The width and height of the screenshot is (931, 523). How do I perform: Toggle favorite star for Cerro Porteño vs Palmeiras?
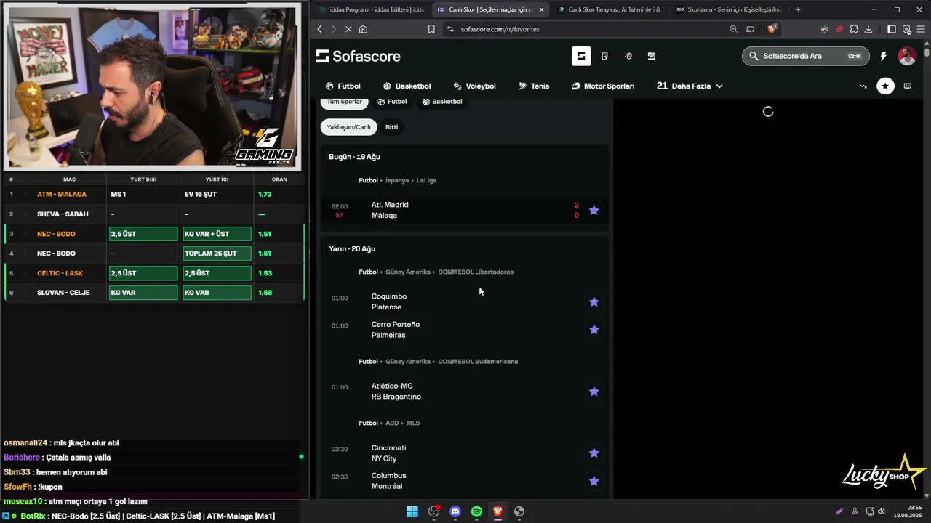coord(594,329)
